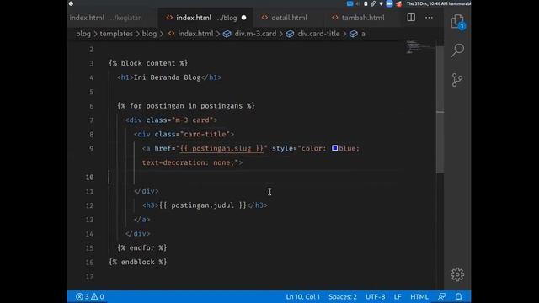
Task: Click line number 6 in gutter
Action: (x=92, y=106)
